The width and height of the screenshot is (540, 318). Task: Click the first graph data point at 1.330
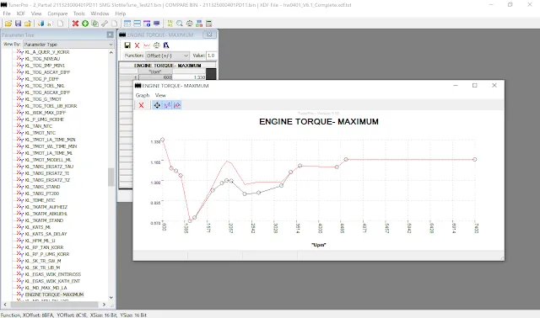tap(163, 140)
